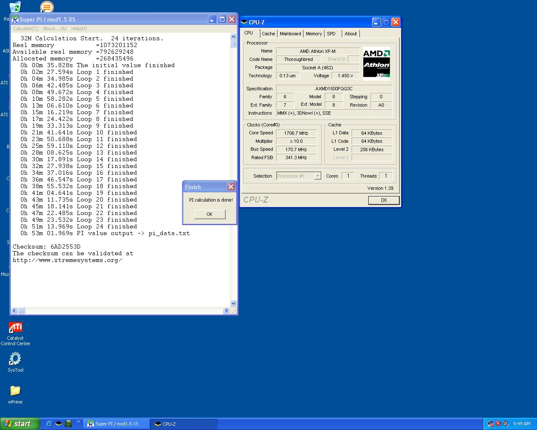
Task: Click the Checksum: 6AD2553D line
Action: [x=47, y=246]
